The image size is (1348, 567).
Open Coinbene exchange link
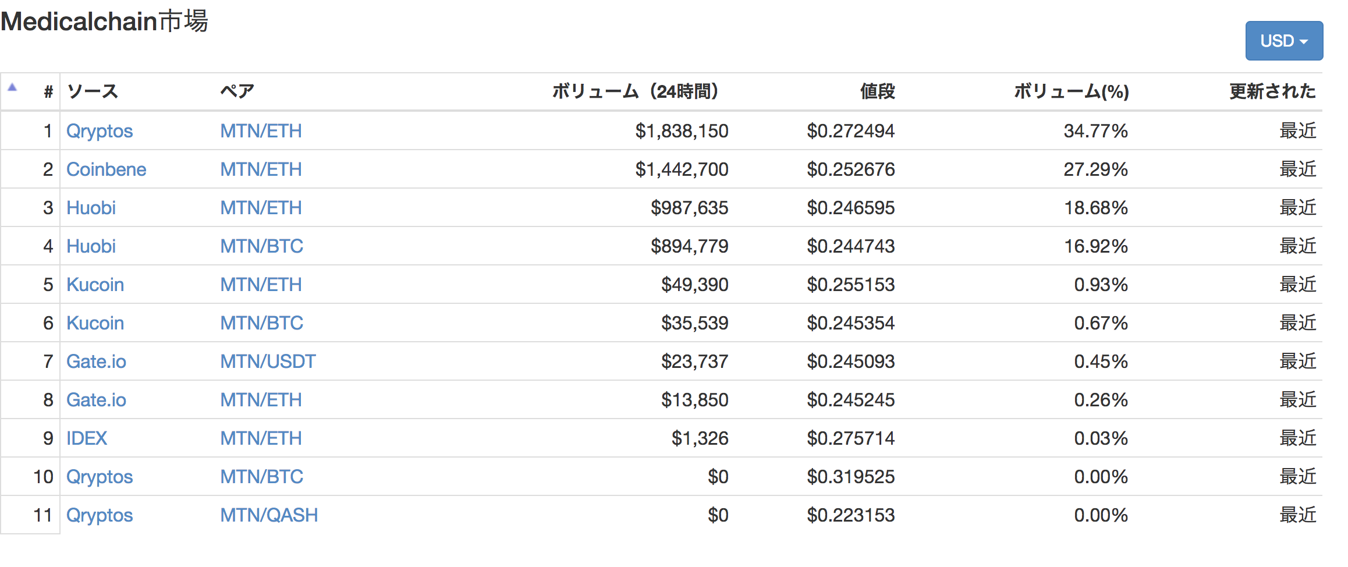coord(107,169)
